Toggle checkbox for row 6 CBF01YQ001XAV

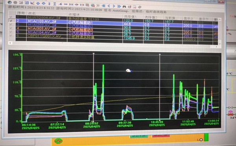pos(11,35)
